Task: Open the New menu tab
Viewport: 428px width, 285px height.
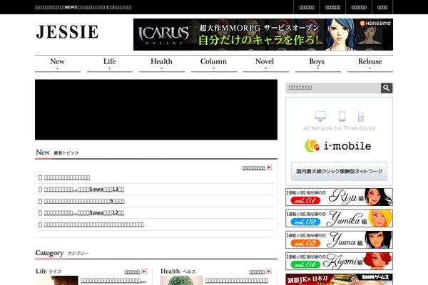Action: pos(58,63)
